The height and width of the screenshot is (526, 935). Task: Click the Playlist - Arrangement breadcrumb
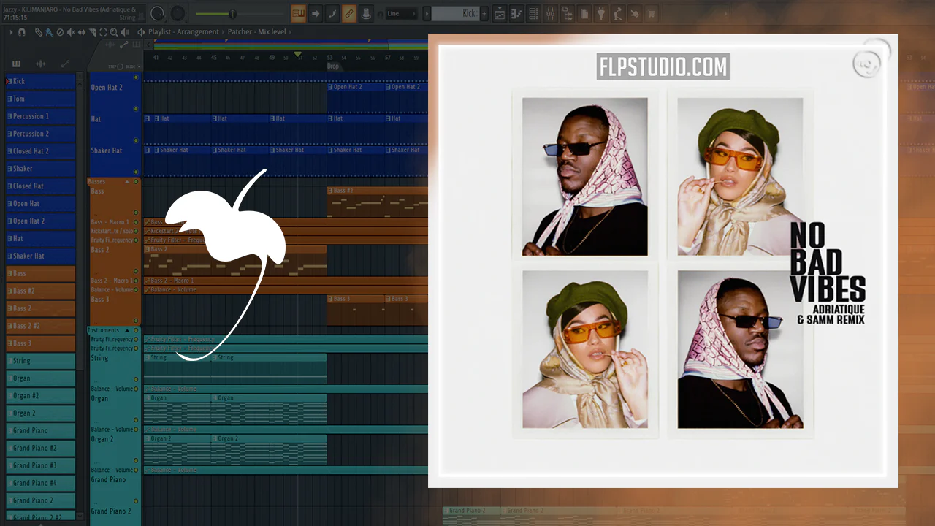click(x=183, y=32)
